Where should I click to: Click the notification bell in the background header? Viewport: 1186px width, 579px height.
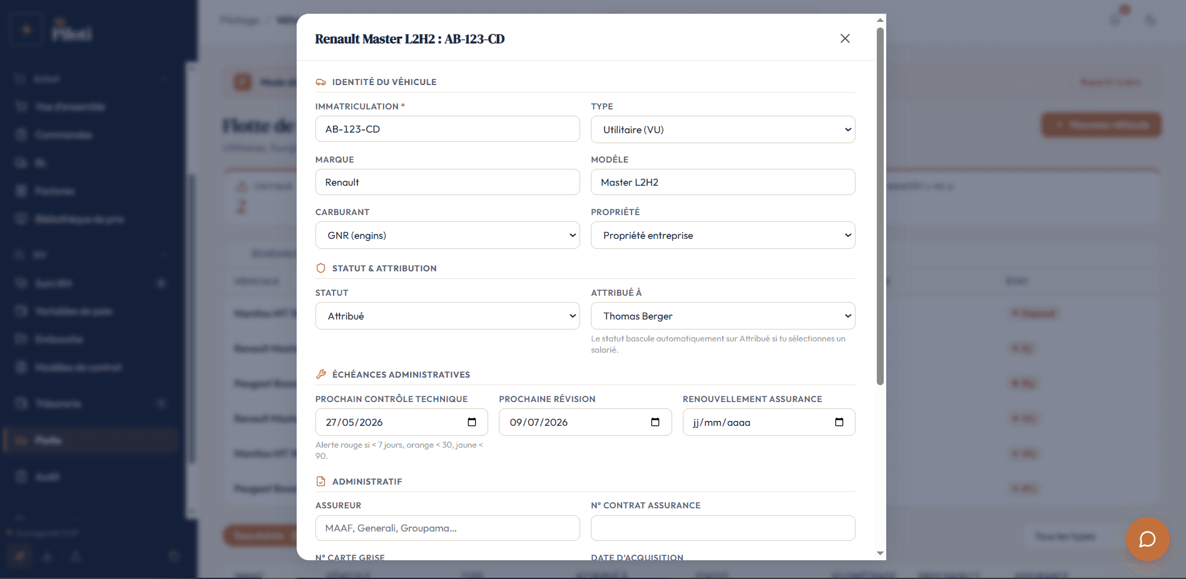click(1116, 20)
